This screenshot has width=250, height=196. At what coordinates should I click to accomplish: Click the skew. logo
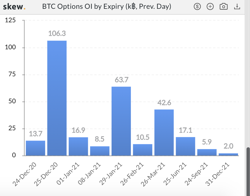[x=14, y=7]
